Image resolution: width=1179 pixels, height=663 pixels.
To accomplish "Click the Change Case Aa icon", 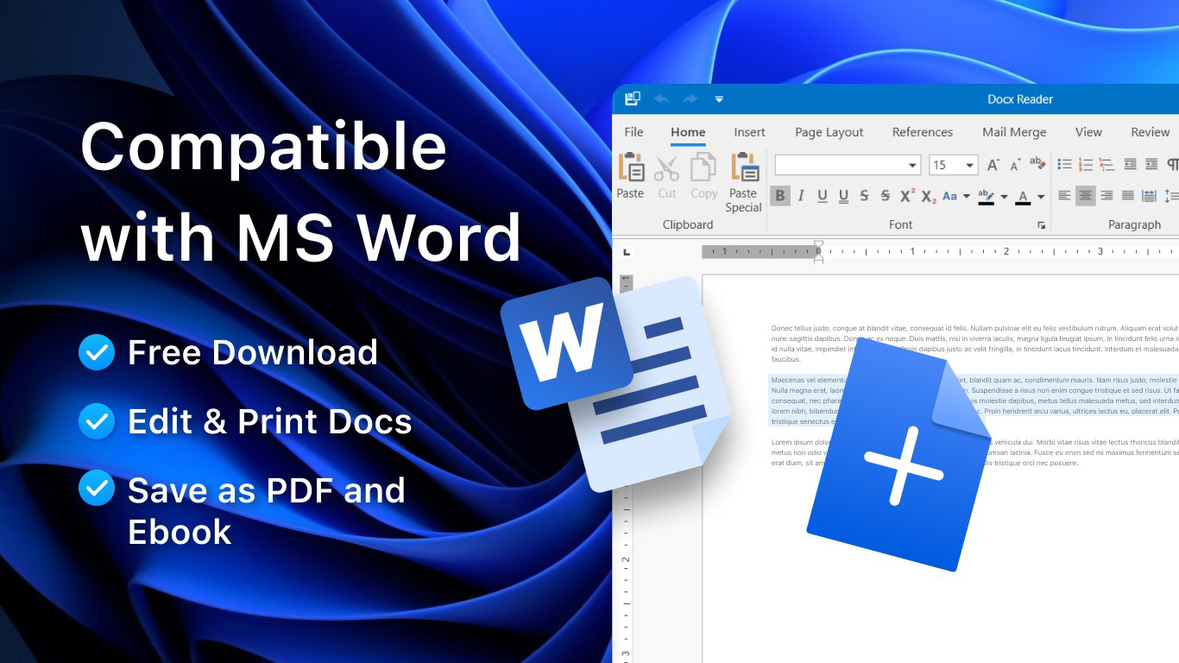I will click(x=949, y=196).
